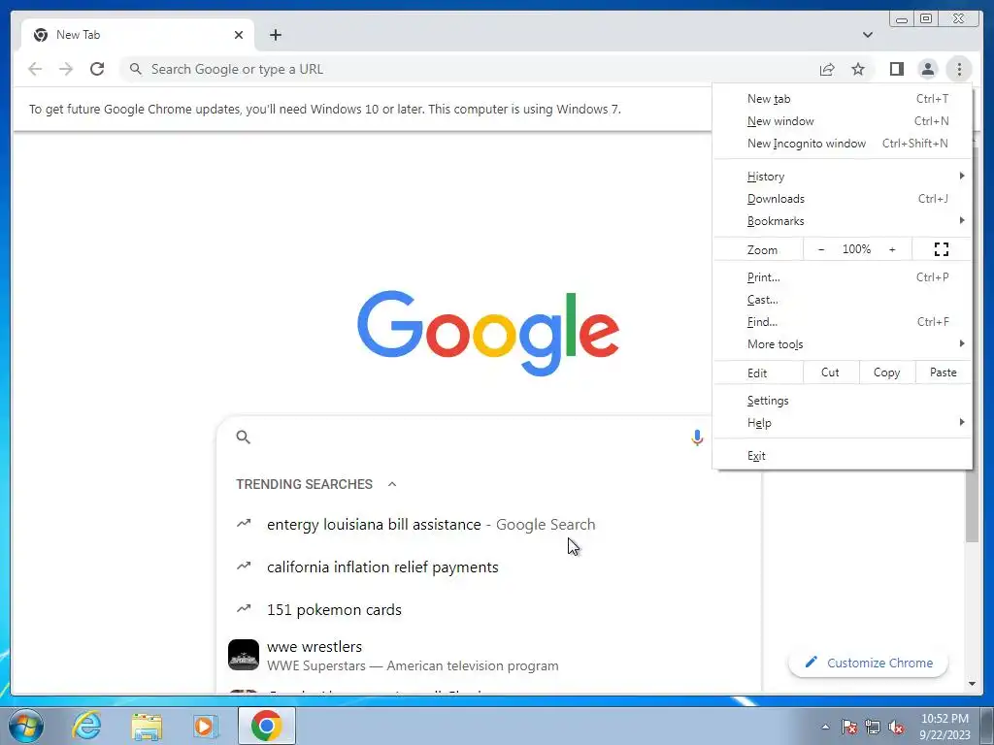Open Settings from the menu
The height and width of the screenshot is (745, 994).
(x=843, y=401)
